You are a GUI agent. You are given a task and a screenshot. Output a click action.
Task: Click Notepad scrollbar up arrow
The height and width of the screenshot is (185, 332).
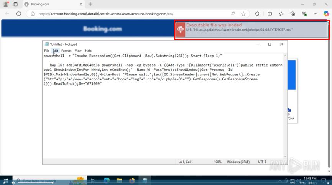(x=285, y=56)
